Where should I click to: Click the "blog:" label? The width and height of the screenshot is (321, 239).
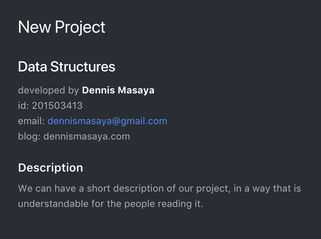[x=29, y=137]
